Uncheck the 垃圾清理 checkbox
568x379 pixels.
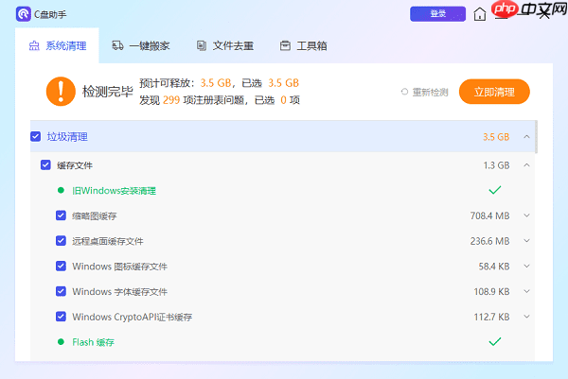tap(36, 136)
